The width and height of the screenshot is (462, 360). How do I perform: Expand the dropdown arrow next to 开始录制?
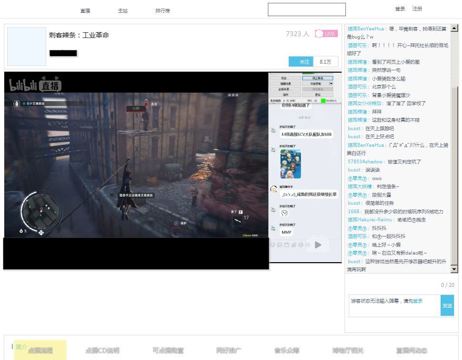point(331,84)
